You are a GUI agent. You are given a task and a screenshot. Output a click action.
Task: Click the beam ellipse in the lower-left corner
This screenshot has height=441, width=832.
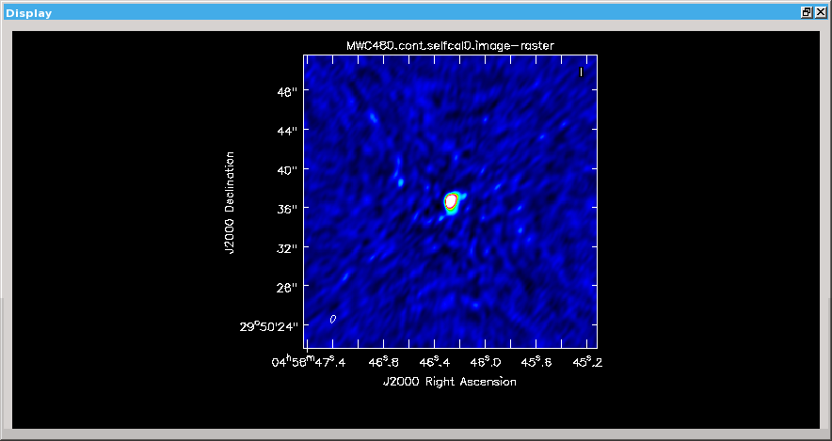333,320
